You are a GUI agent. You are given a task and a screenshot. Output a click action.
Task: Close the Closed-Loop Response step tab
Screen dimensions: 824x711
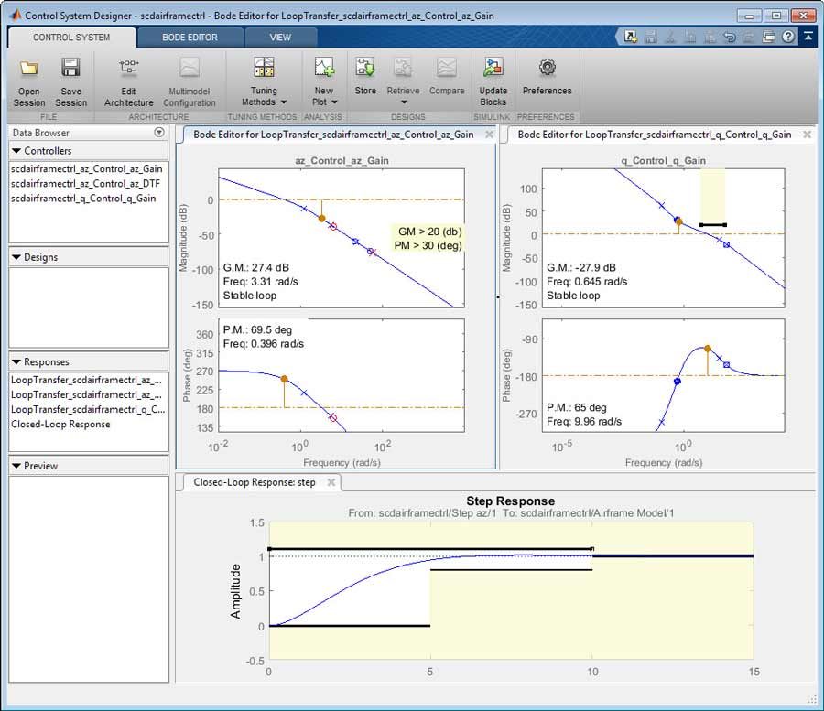tap(331, 482)
